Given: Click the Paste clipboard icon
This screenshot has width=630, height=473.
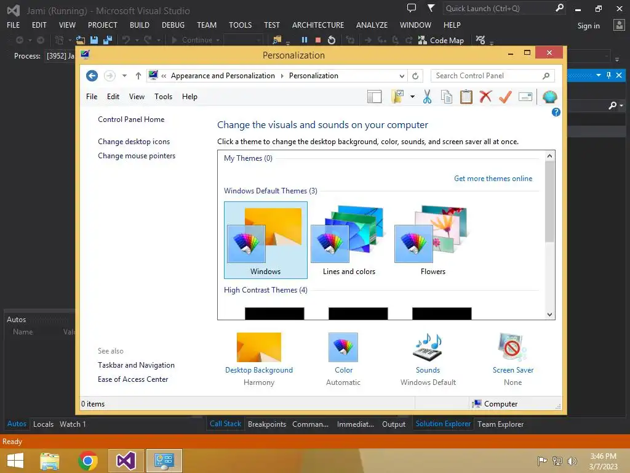Looking at the screenshot, I should click(x=466, y=97).
